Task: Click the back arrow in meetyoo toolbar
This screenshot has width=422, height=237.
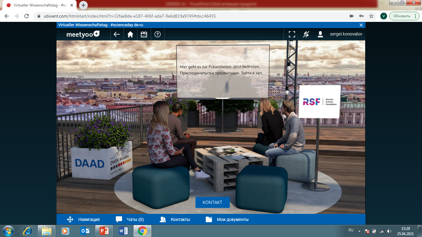Action: [117, 34]
